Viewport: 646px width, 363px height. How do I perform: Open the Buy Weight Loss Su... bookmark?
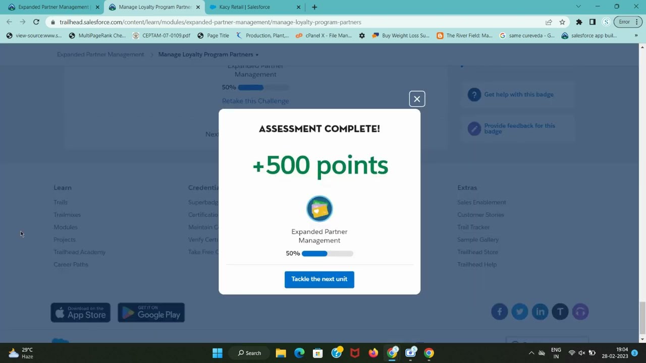click(401, 36)
